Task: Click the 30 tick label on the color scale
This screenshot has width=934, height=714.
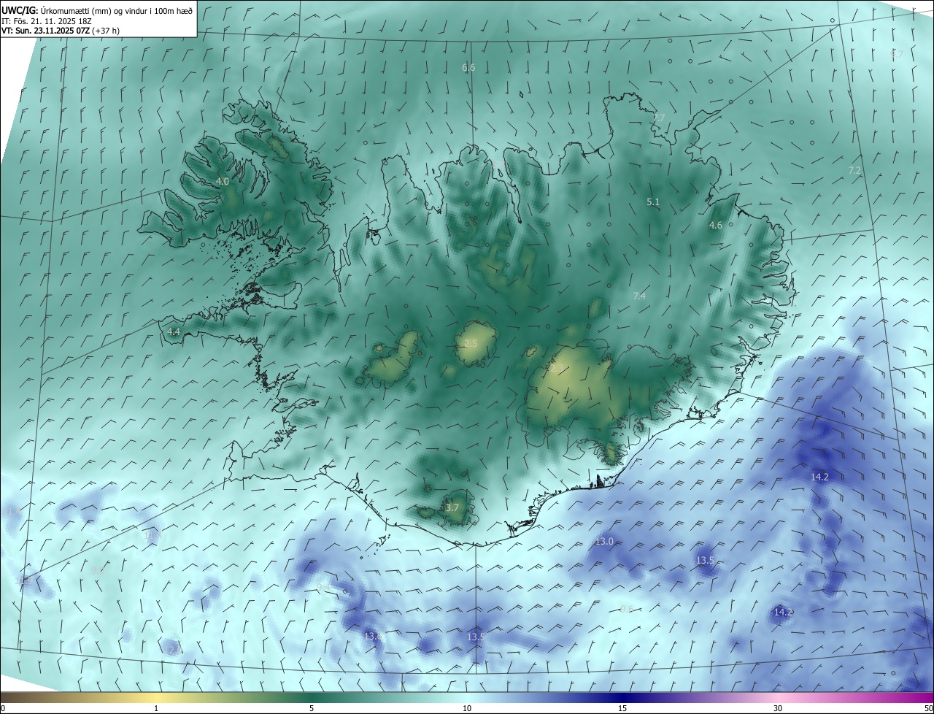Action: pyautogui.click(x=778, y=708)
